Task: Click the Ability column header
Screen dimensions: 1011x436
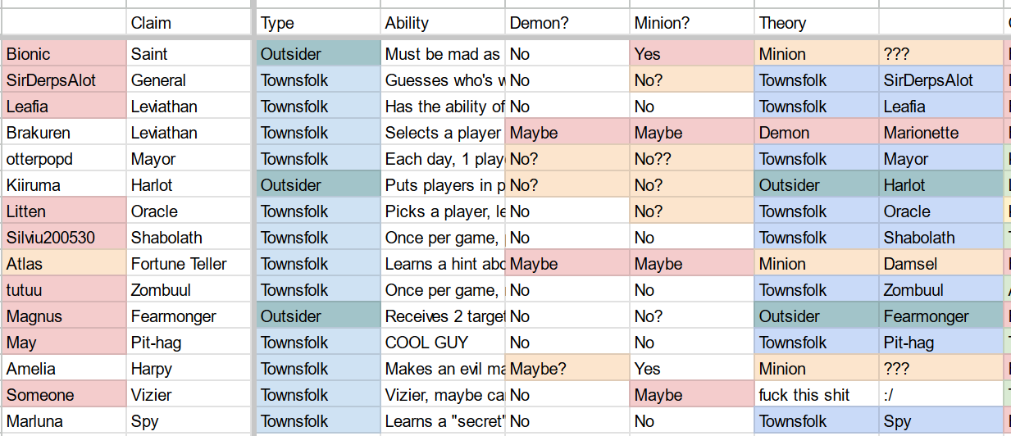Action: (443, 23)
